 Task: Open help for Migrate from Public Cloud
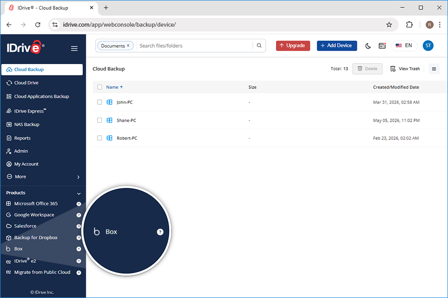coord(79,273)
